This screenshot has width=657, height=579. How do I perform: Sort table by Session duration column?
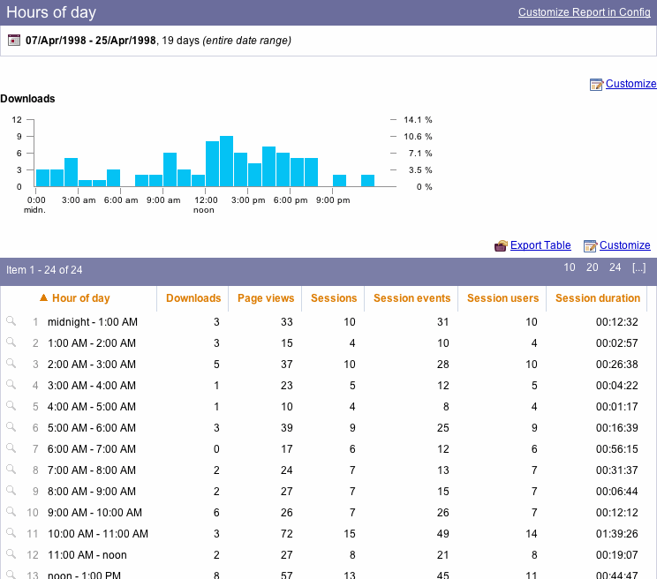coord(598,298)
